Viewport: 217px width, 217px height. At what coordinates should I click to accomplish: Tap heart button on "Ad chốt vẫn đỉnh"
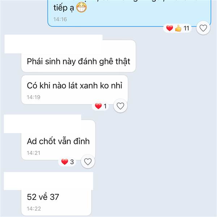coord(88,162)
